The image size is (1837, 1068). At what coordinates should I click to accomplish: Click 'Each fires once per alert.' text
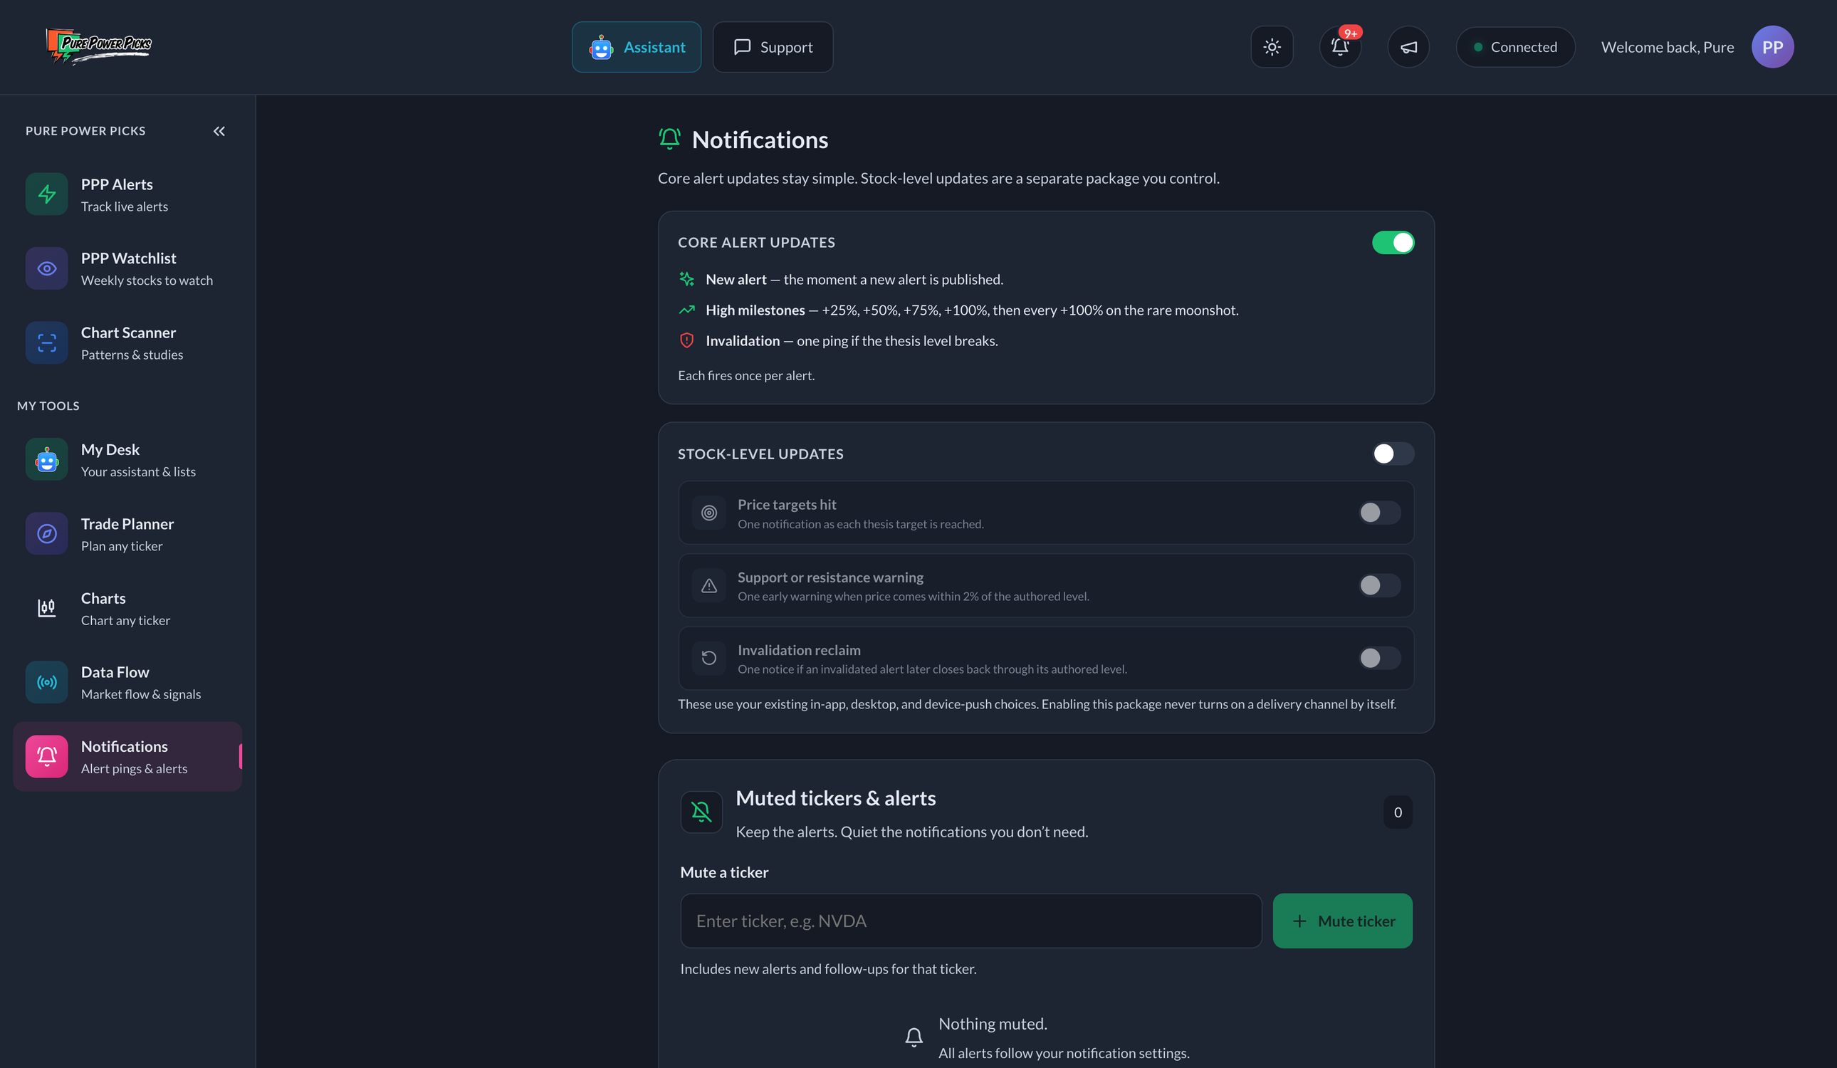point(745,375)
